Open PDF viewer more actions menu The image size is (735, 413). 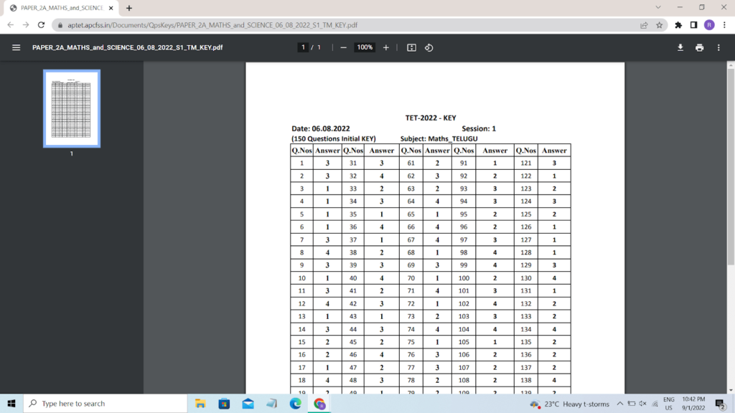(718, 47)
